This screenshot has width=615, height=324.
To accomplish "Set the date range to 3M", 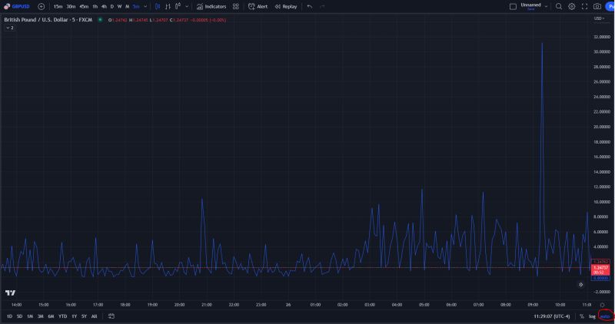I will pos(41,316).
